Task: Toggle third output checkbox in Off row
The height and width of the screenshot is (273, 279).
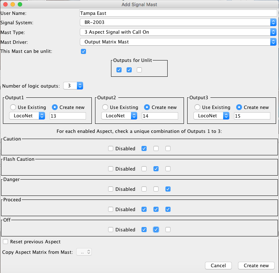Action: click(x=168, y=230)
